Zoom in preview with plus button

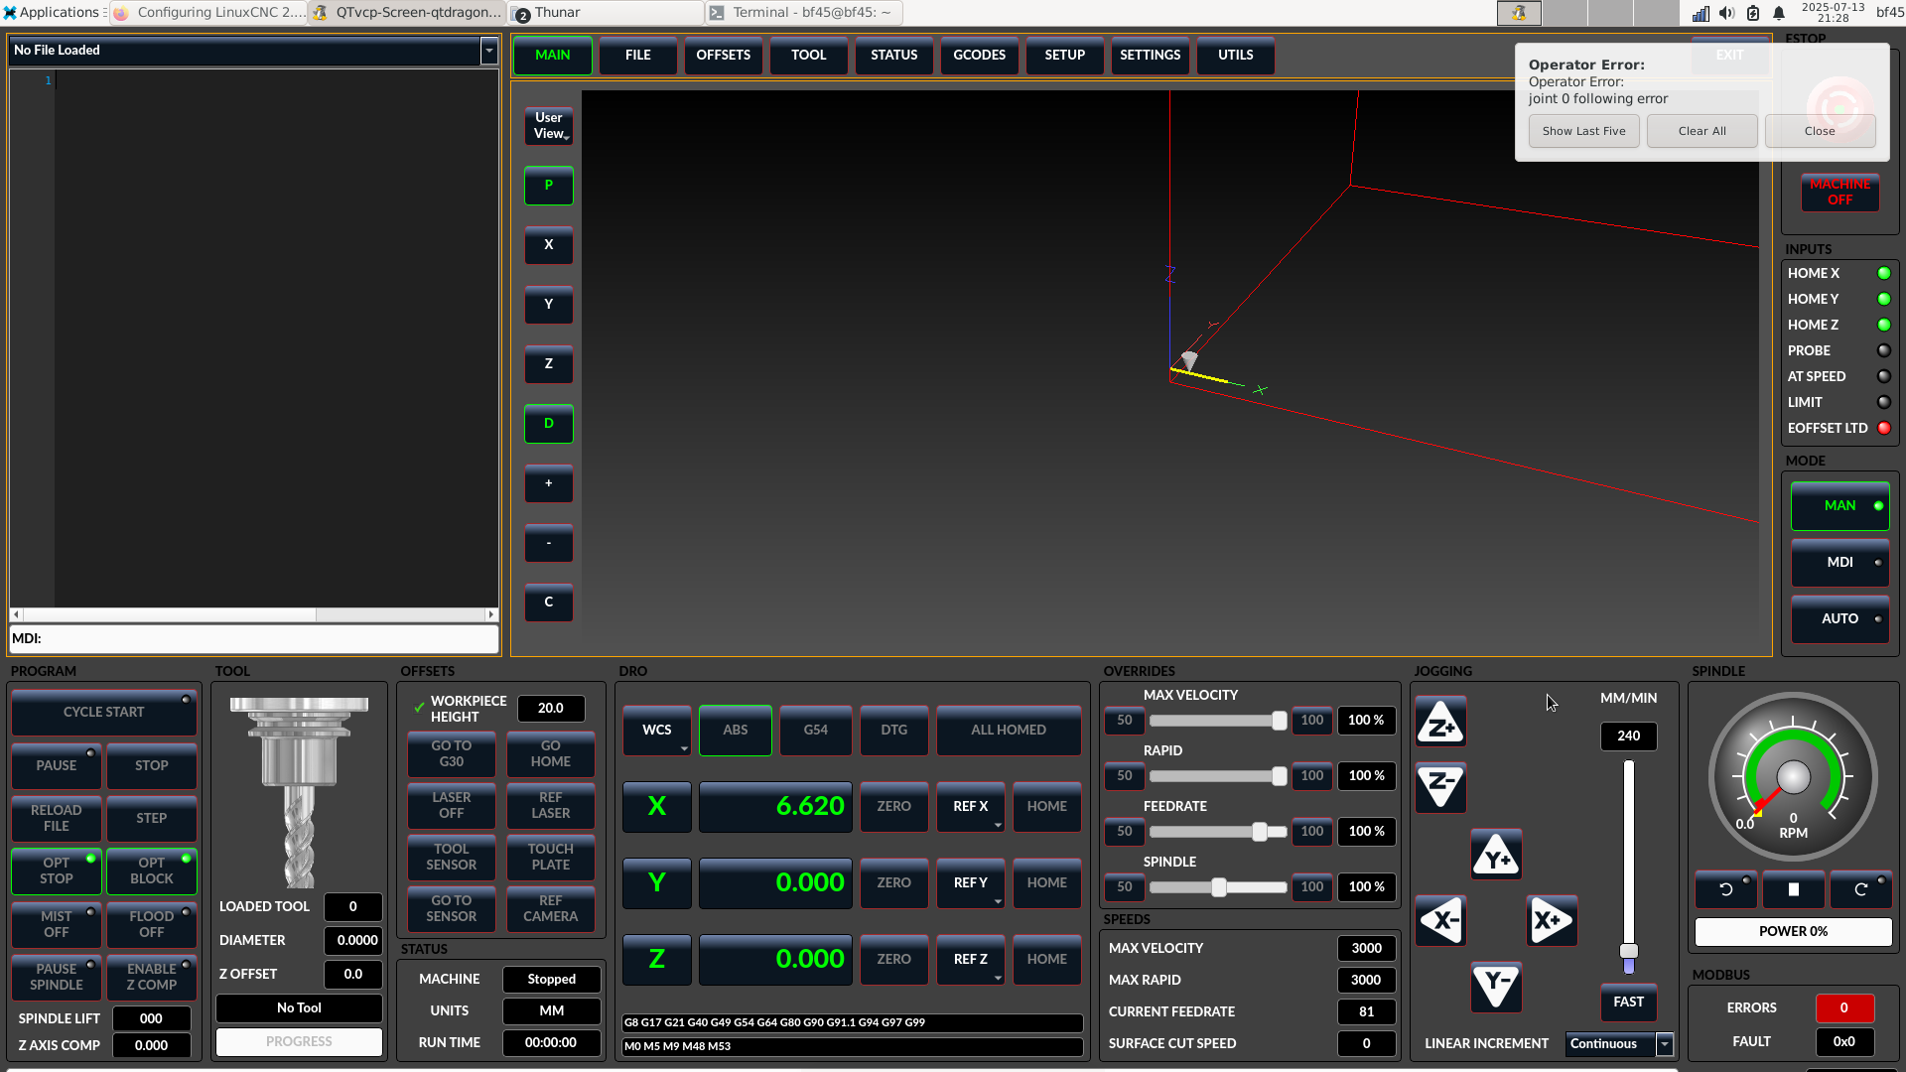(548, 483)
